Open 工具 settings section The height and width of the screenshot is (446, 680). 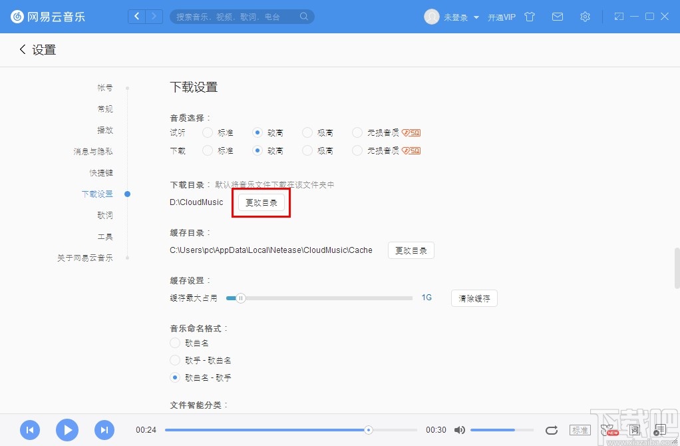click(x=105, y=236)
